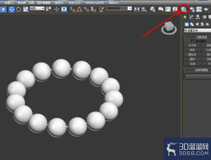
Task: Click the 长方体 box button
Action: click(192, 45)
